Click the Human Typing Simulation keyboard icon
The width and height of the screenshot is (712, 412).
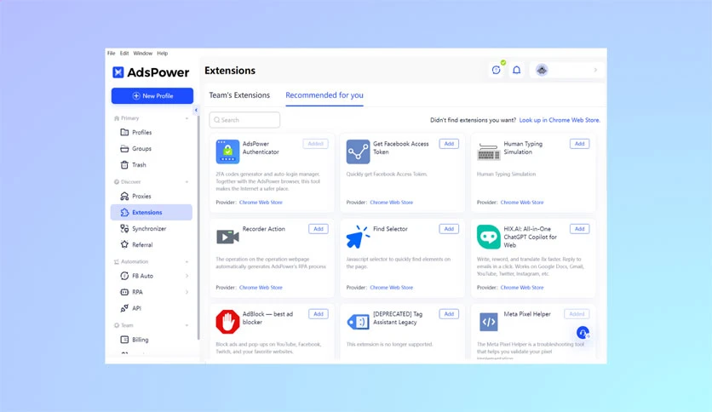coord(489,152)
